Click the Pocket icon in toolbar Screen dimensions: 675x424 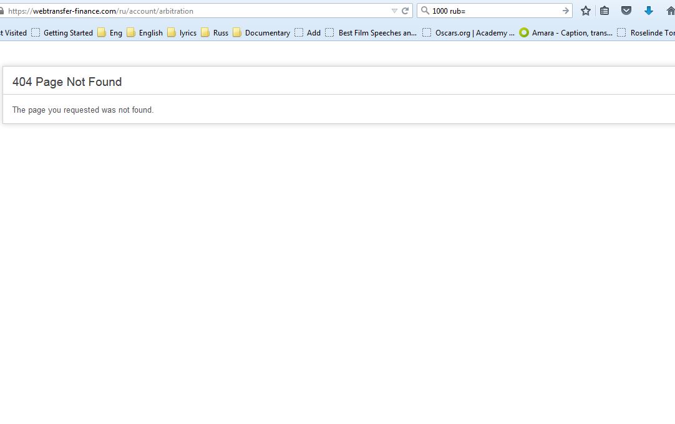coord(626,11)
